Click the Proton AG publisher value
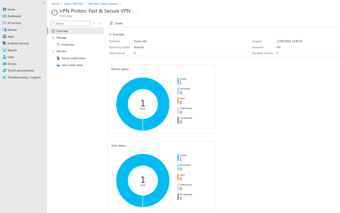The image size is (340, 213). pyautogui.click(x=140, y=41)
